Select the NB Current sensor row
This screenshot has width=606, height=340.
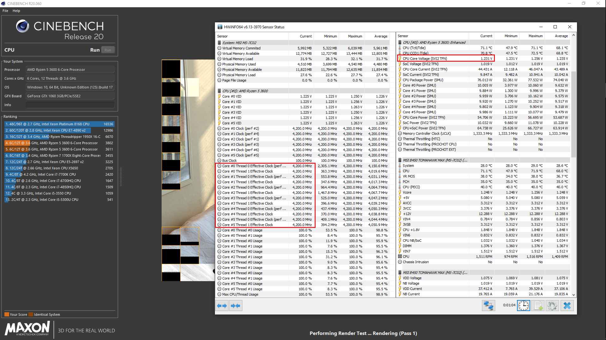(483, 294)
